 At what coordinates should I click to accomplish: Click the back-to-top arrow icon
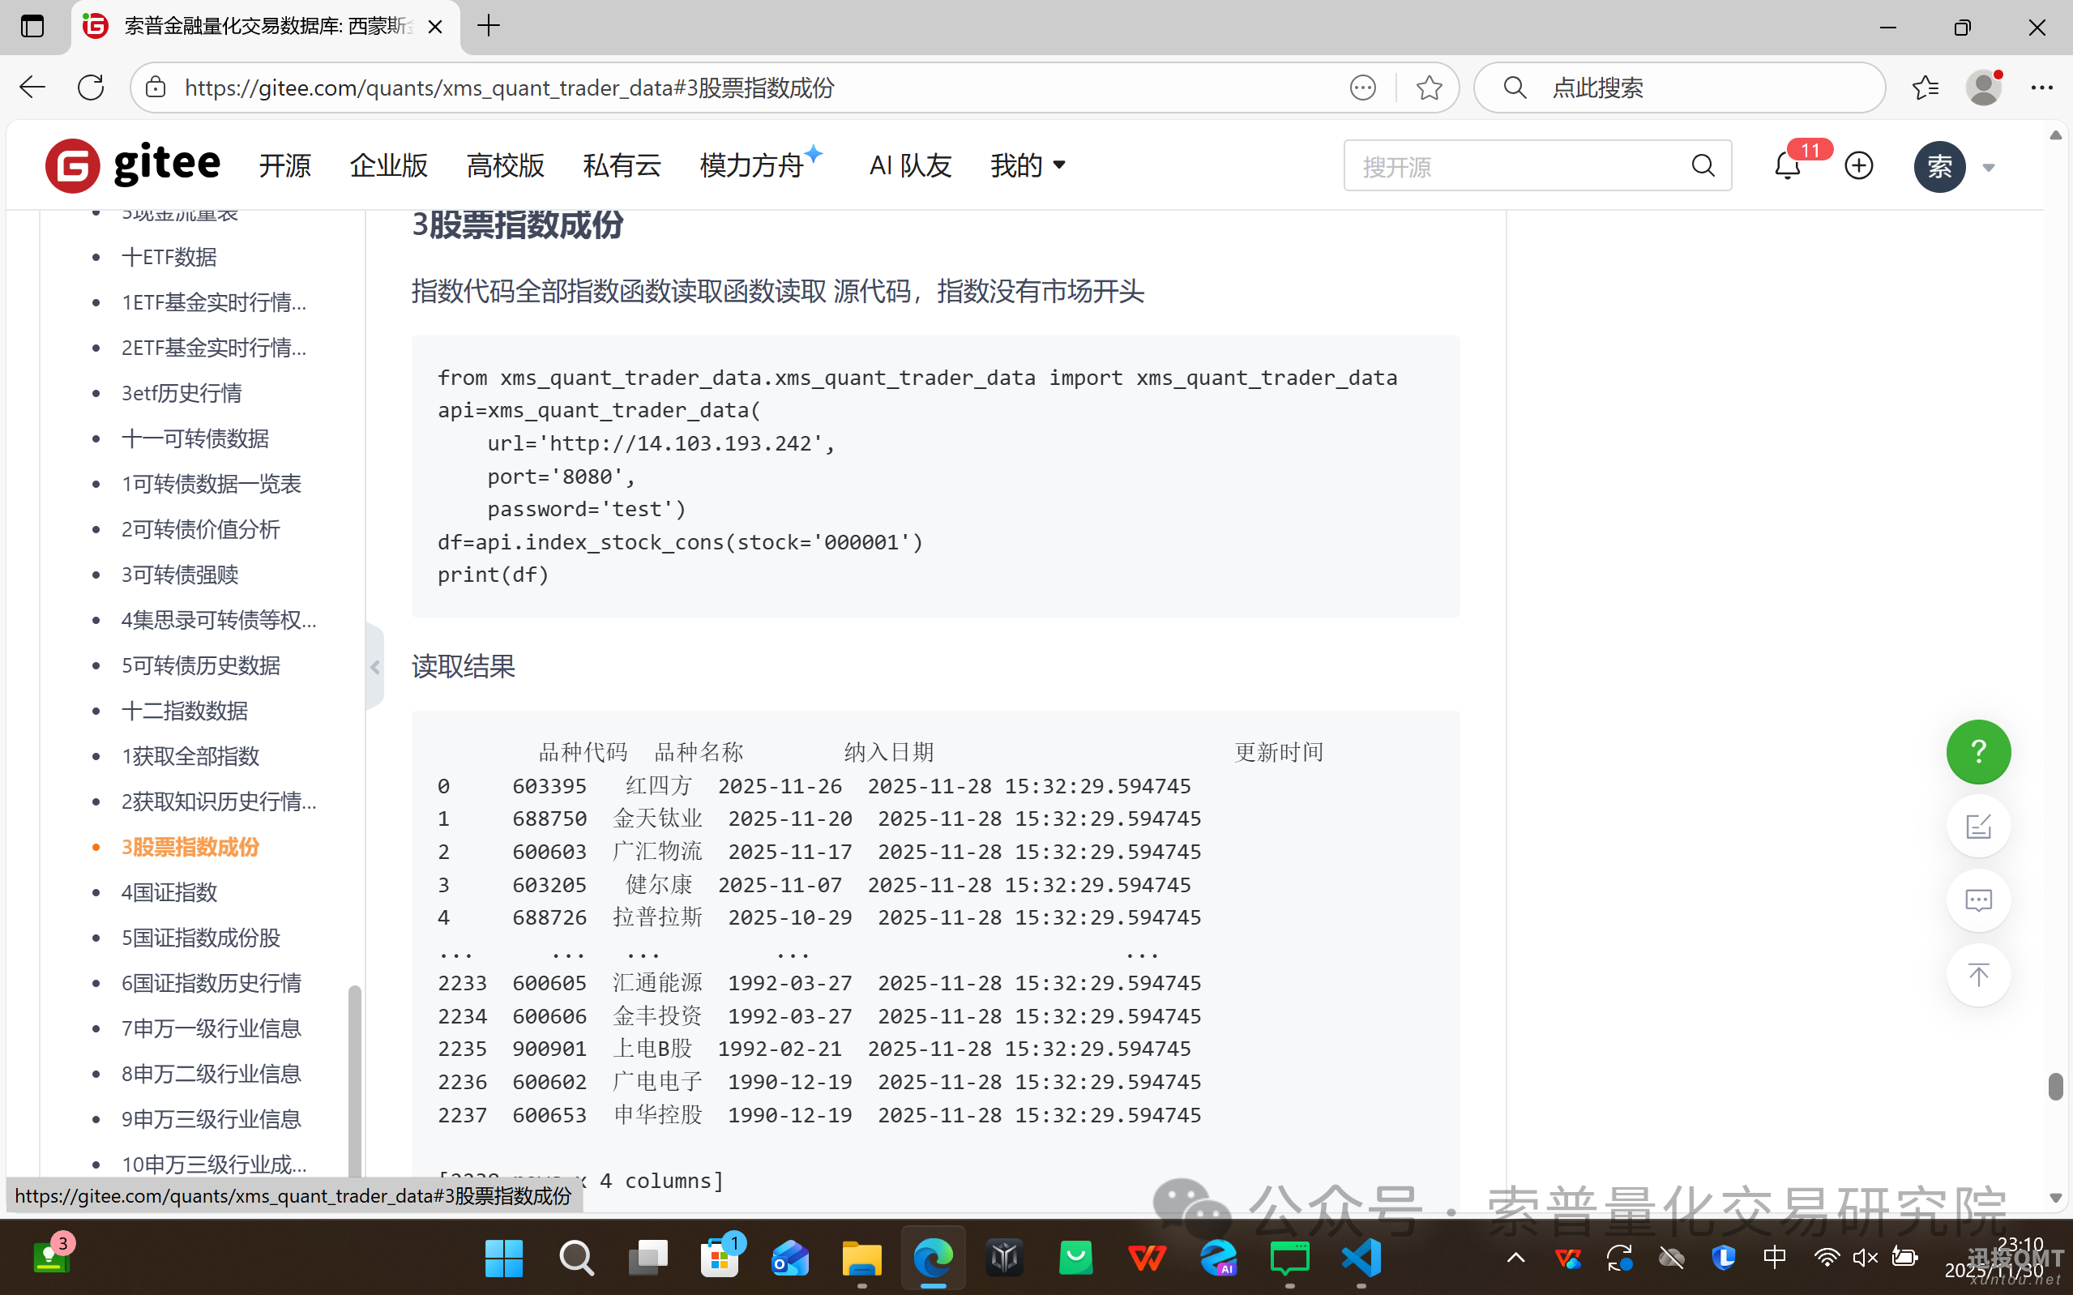coord(1977,975)
